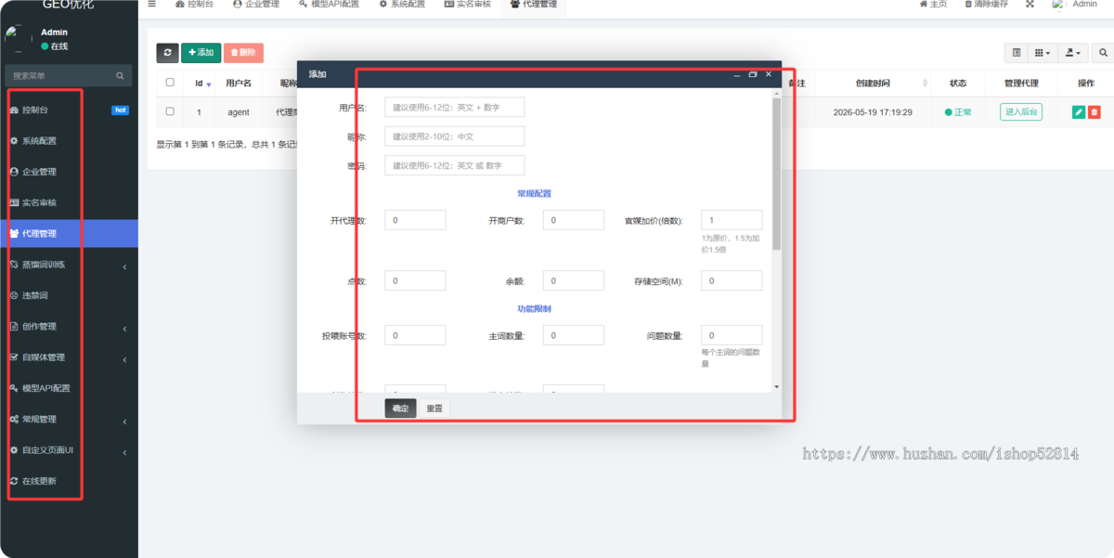Click the scrollbar down arrow in dialog
The image size is (1114, 558).
777,386
